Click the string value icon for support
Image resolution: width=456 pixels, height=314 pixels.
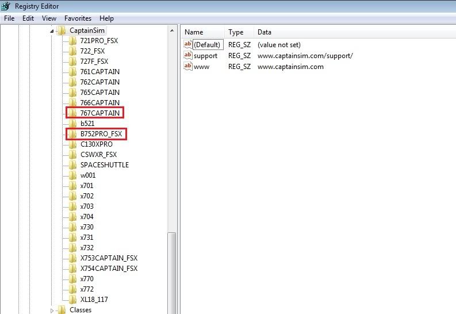pos(188,56)
